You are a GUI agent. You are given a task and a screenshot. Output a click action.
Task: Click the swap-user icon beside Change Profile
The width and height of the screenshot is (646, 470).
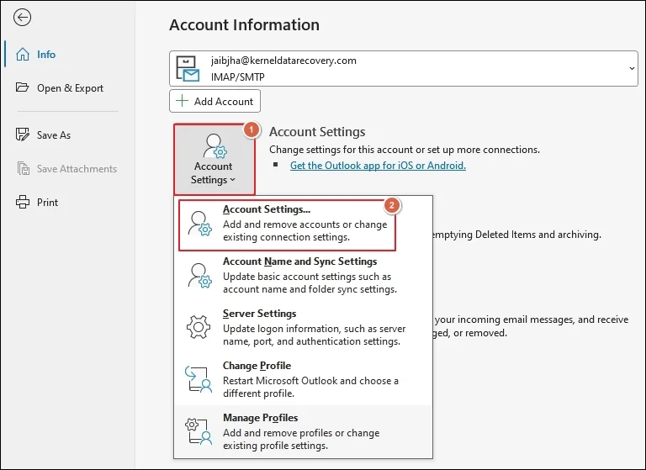click(x=199, y=379)
